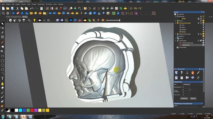Move the toolpath down with down arrow
The height and width of the screenshot is (119, 213).
click(x=187, y=73)
